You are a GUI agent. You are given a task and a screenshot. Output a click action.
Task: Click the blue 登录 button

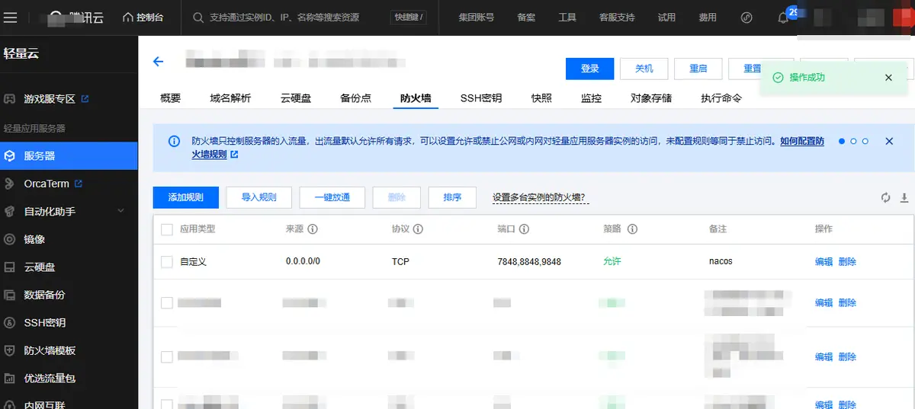590,69
